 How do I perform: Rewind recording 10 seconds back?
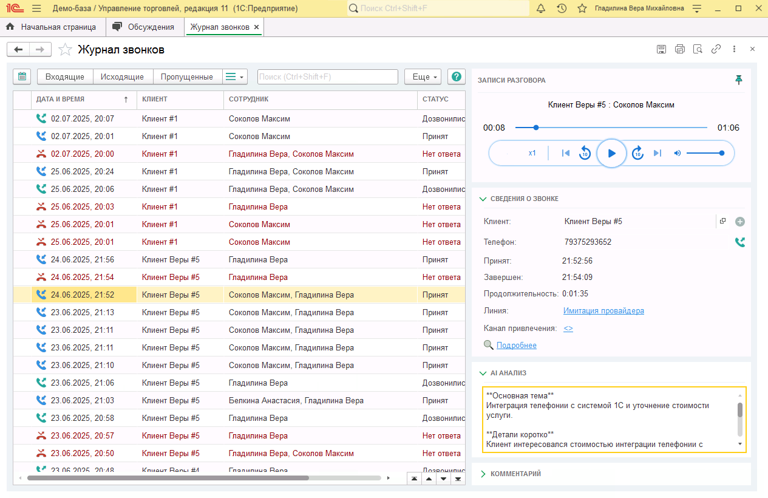(585, 153)
